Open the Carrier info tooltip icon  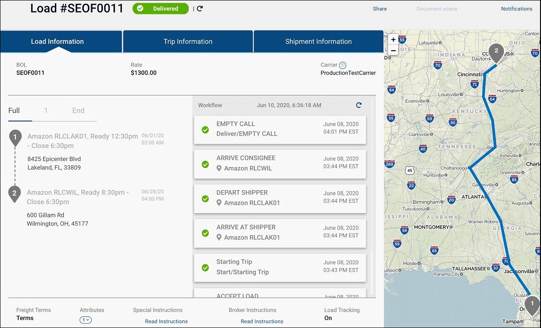tap(342, 65)
